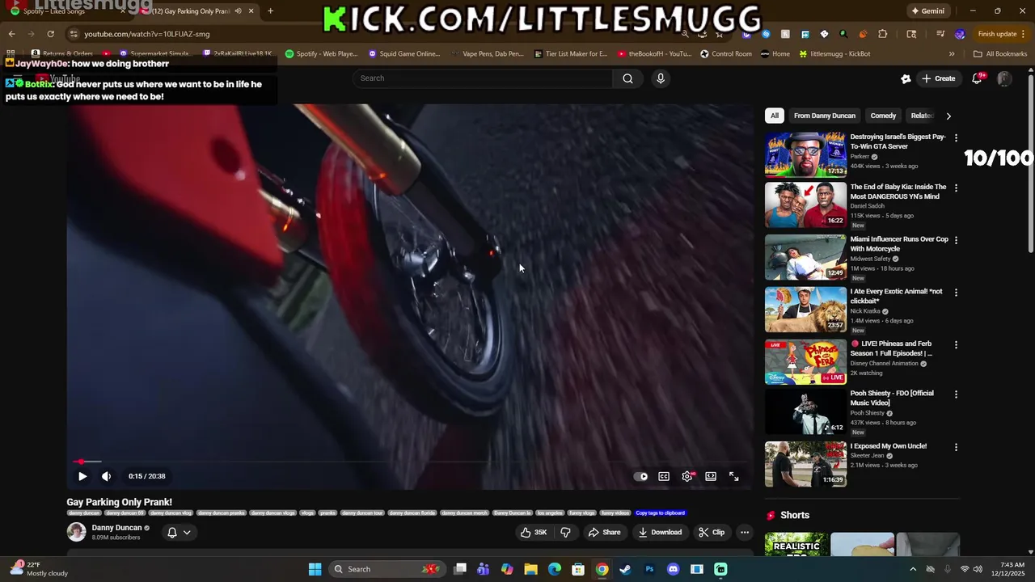
Task: Play the Gay Parking Only Prank video
Action: [82, 476]
